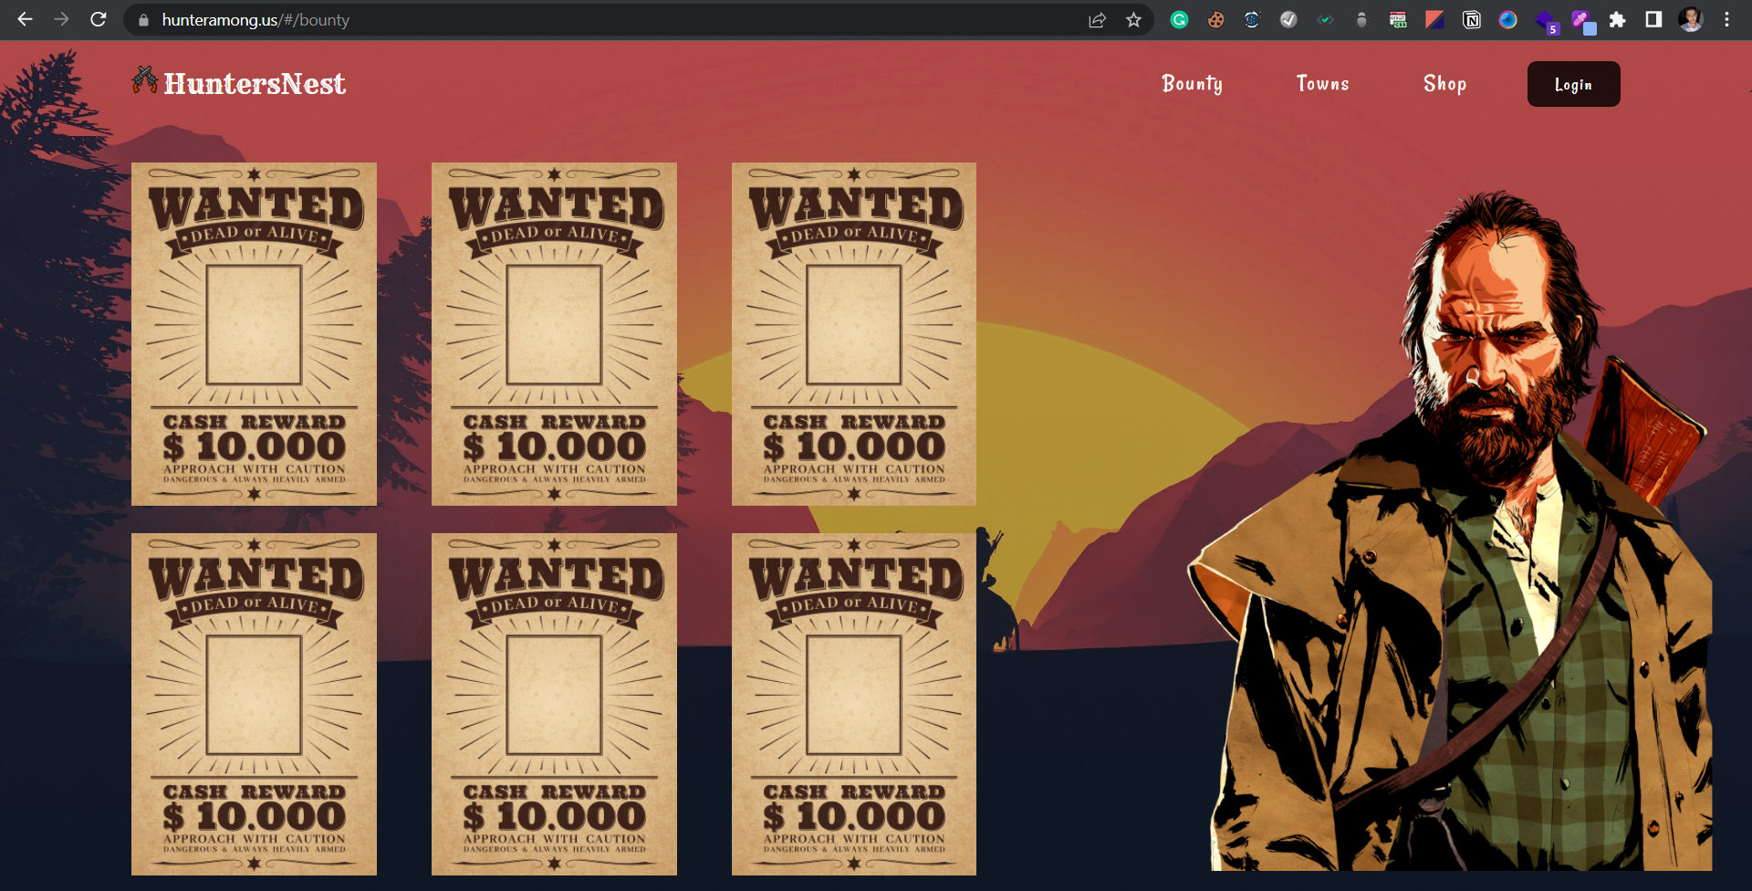This screenshot has width=1752, height=891.
Task: Click the HuntersNest site title
Action: click(x=255, y=84)
